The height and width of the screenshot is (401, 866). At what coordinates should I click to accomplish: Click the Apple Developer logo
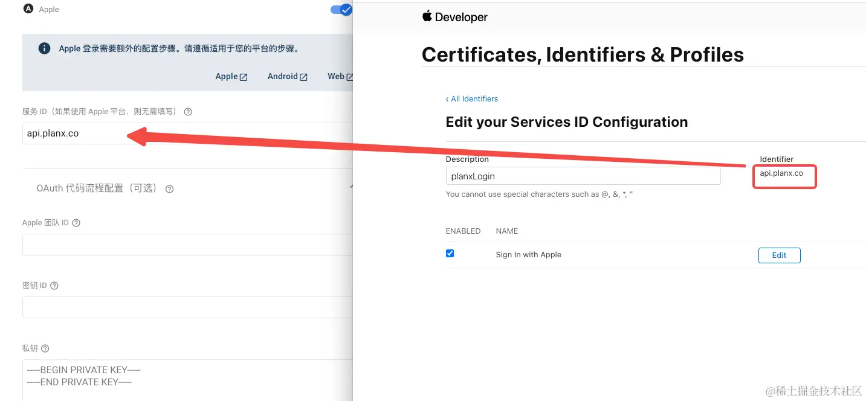click(x=454, y=17)
